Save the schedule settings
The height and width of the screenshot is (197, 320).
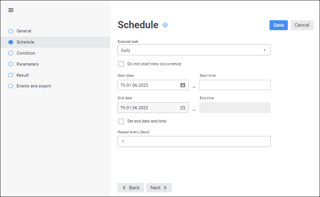pyautogui.click(x=278, y=25)
